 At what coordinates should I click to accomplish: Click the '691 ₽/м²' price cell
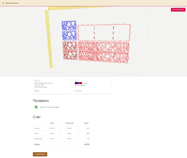coord(52,128)
